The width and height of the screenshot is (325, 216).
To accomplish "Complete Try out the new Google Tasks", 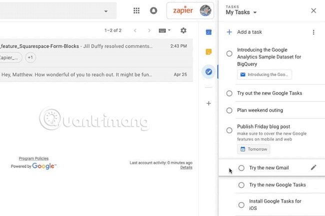I will coord(229,93).
